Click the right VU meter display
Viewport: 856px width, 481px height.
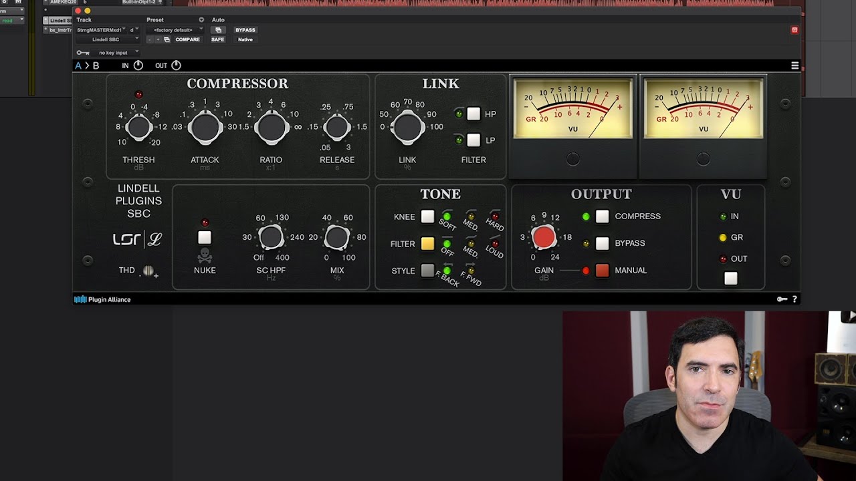click(703, 108)
